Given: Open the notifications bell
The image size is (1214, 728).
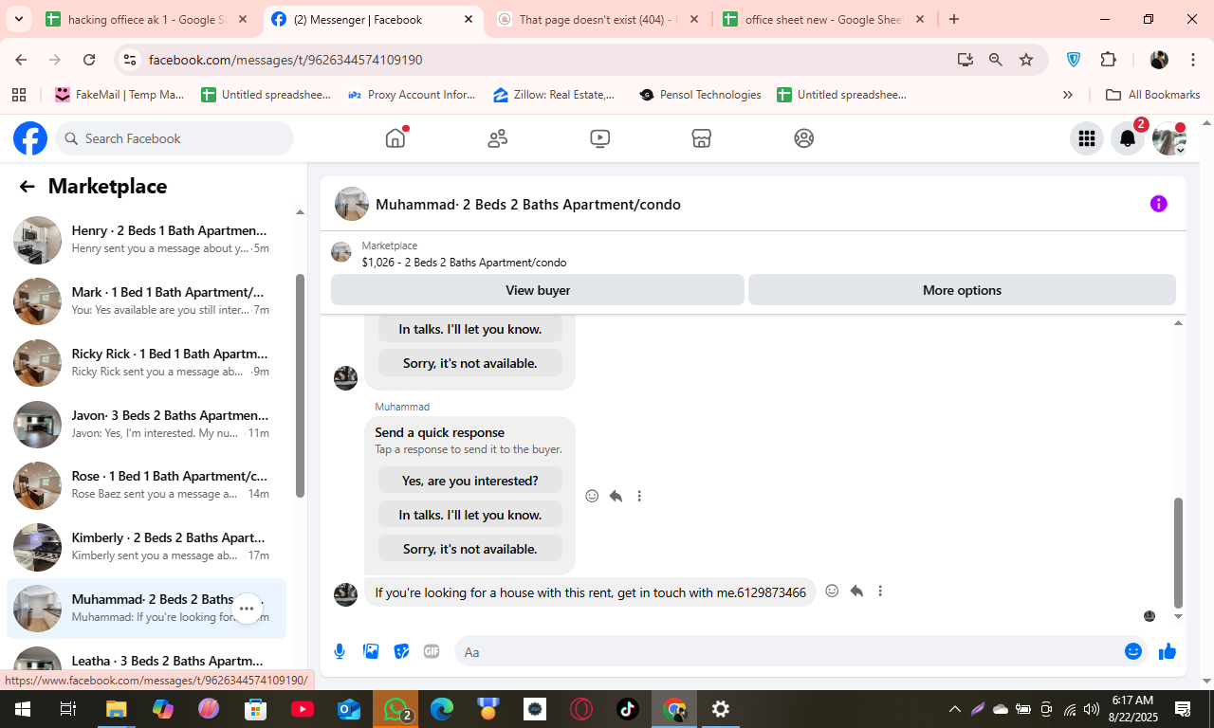Looking at the screenshot, I should pyautogui.click(x=1128, y=138).
